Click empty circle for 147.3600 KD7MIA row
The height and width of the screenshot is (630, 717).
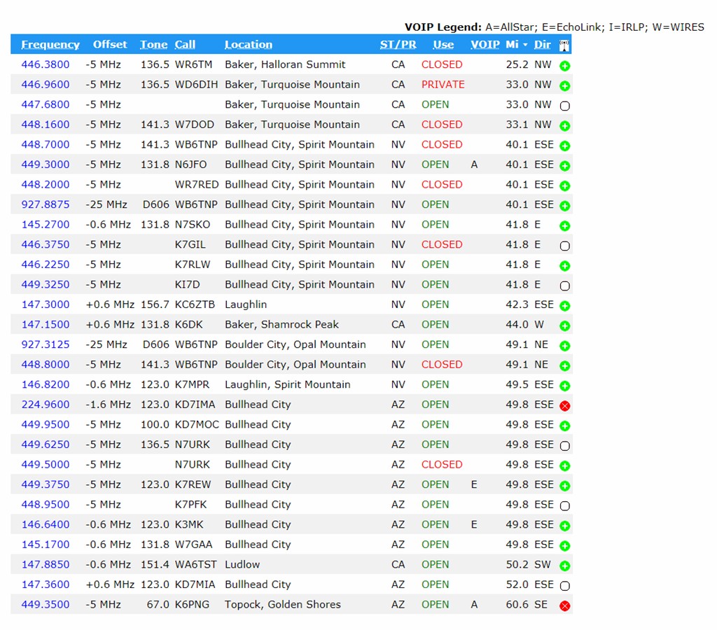click(x=564, y=586)
